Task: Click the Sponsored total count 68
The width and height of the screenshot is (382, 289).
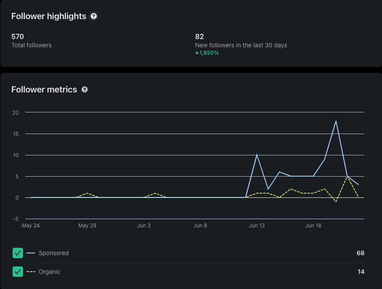Action: pyautogui.click(x=360, y=253)
